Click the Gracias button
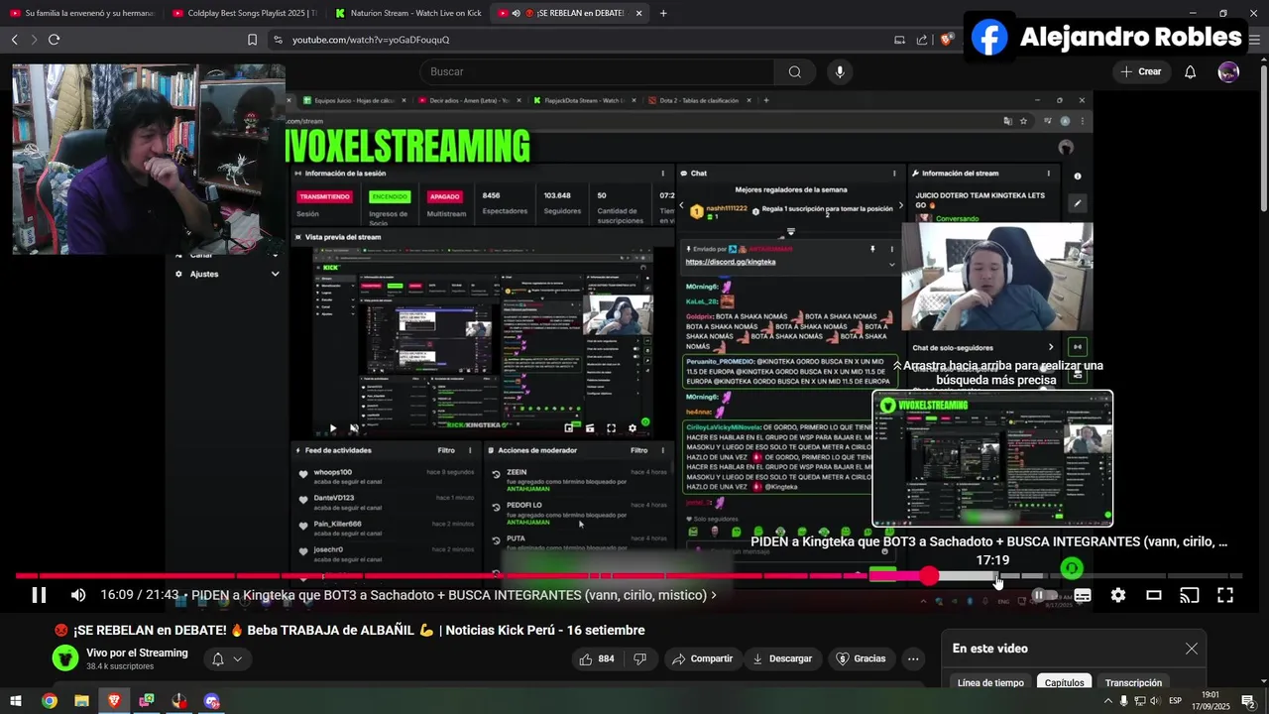 [x=861, y=658]
